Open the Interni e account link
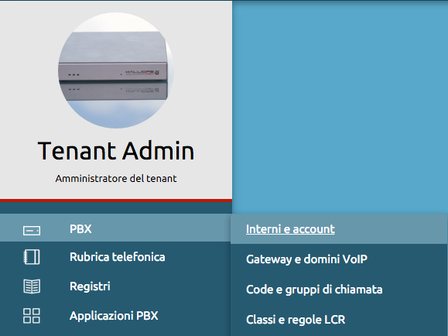Screen dimensions: 448x336 (290, 229)
